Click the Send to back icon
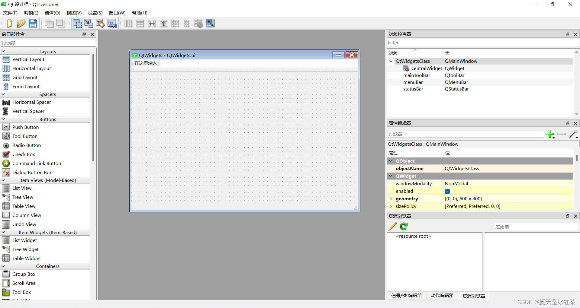 click(49, 24)
